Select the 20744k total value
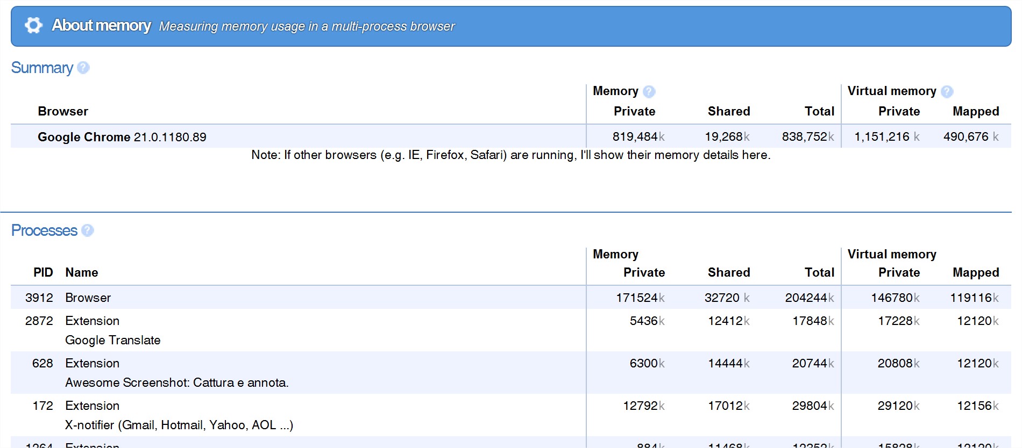Image resolution: width=1022 pixels, height=448 pixels. coord(813,363)
